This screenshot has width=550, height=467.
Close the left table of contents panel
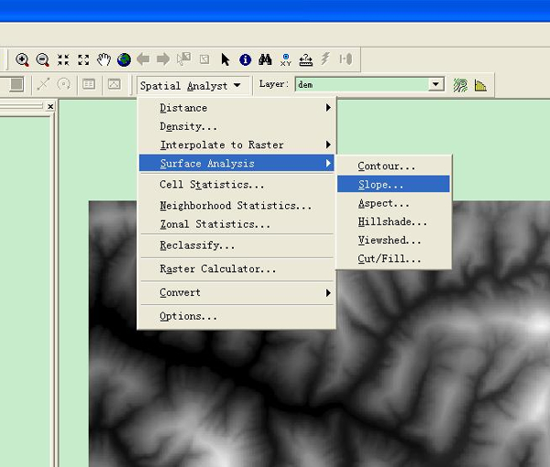(50, 107)
